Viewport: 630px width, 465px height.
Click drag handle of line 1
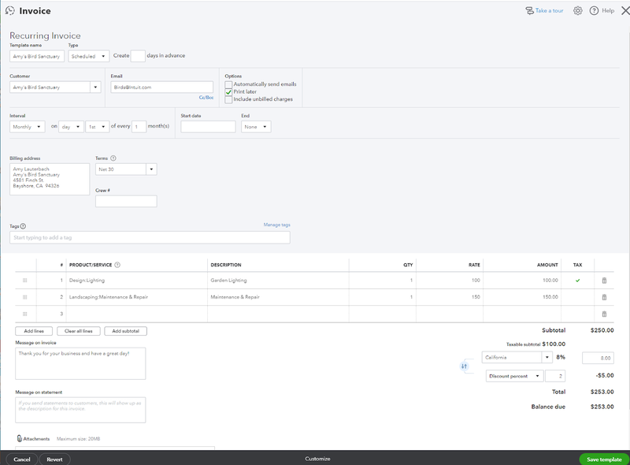point(25,281)
